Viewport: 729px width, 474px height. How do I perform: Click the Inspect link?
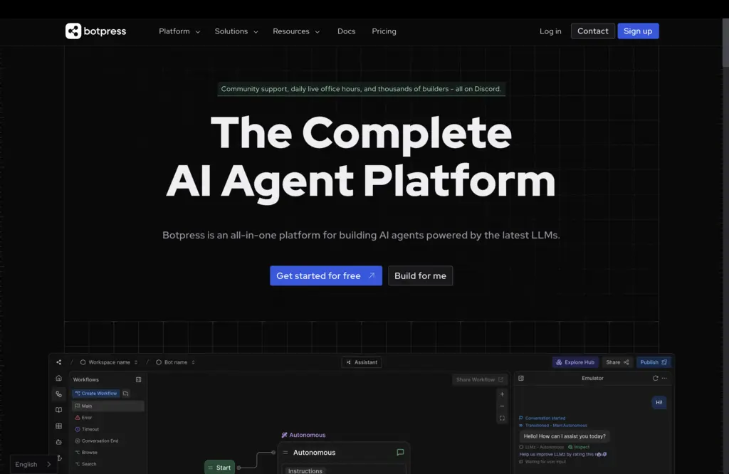pos(579,447)
